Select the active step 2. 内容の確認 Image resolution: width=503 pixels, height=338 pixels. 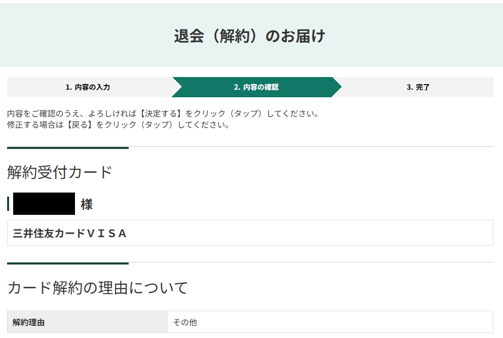tap(256, 87)
